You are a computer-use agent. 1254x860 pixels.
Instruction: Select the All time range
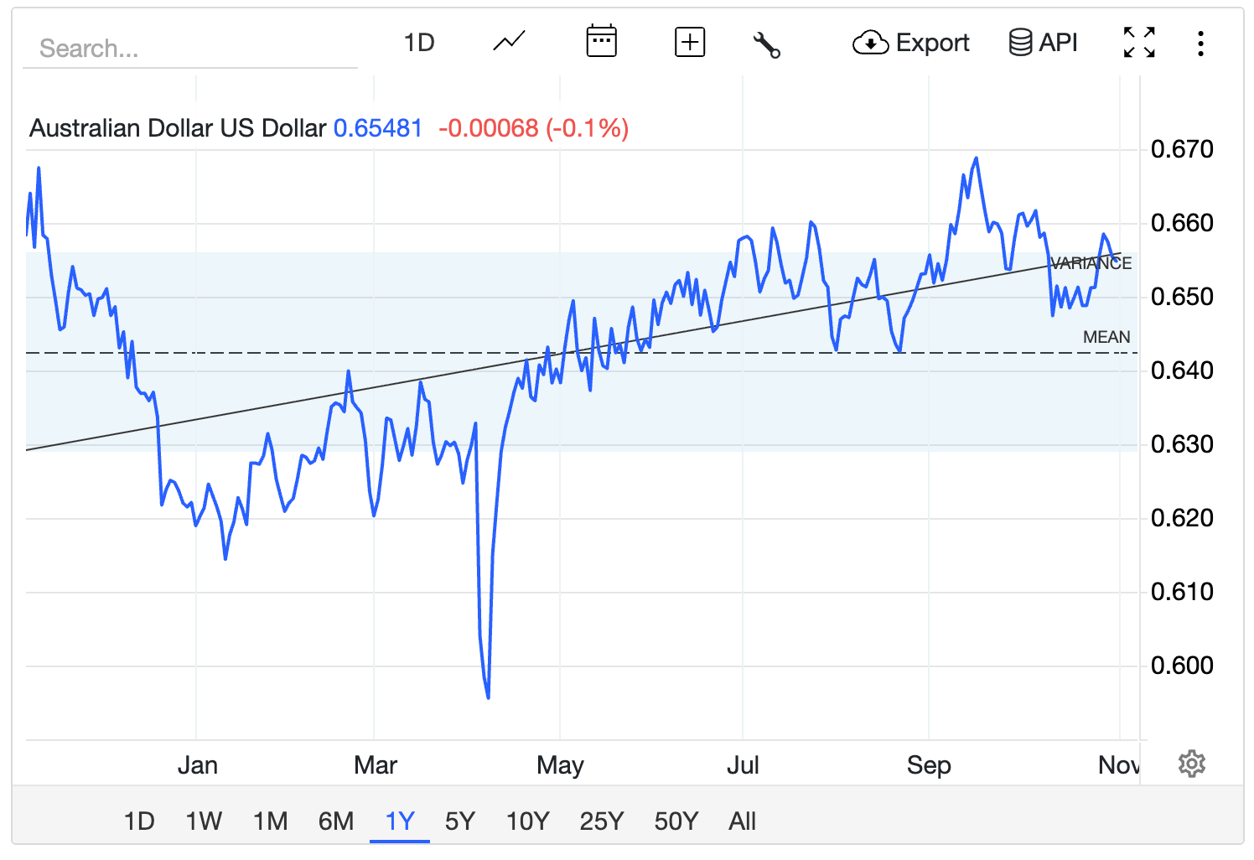742,821
